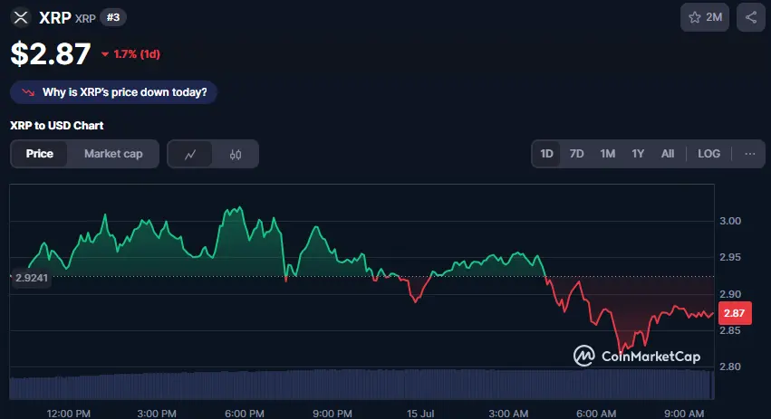
Task: Click the 3:00 AM x-axis label
Action: [508, 414]
